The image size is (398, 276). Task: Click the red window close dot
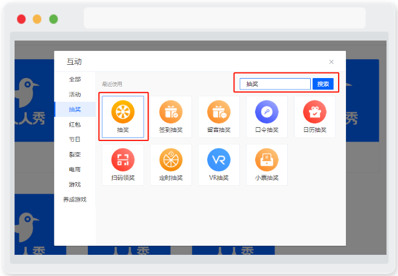[x=21, y=19]
